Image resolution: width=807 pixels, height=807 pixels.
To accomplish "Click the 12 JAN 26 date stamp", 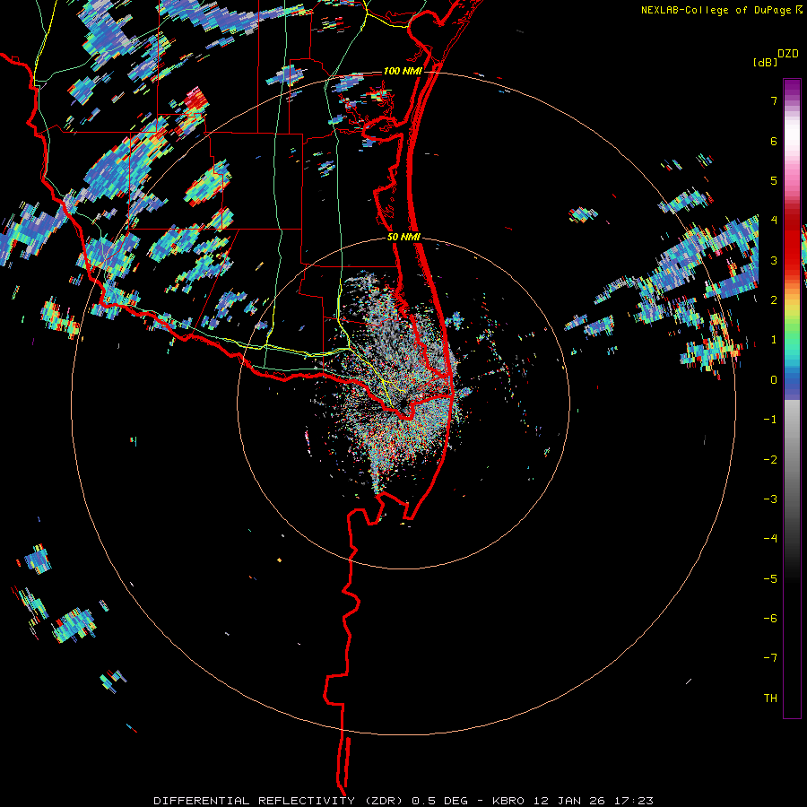I will click(x=568, y=801).
